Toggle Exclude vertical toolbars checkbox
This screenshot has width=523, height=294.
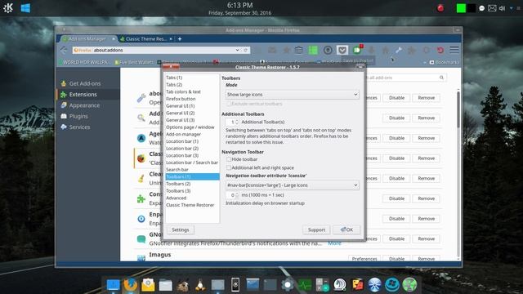point(229,104)
